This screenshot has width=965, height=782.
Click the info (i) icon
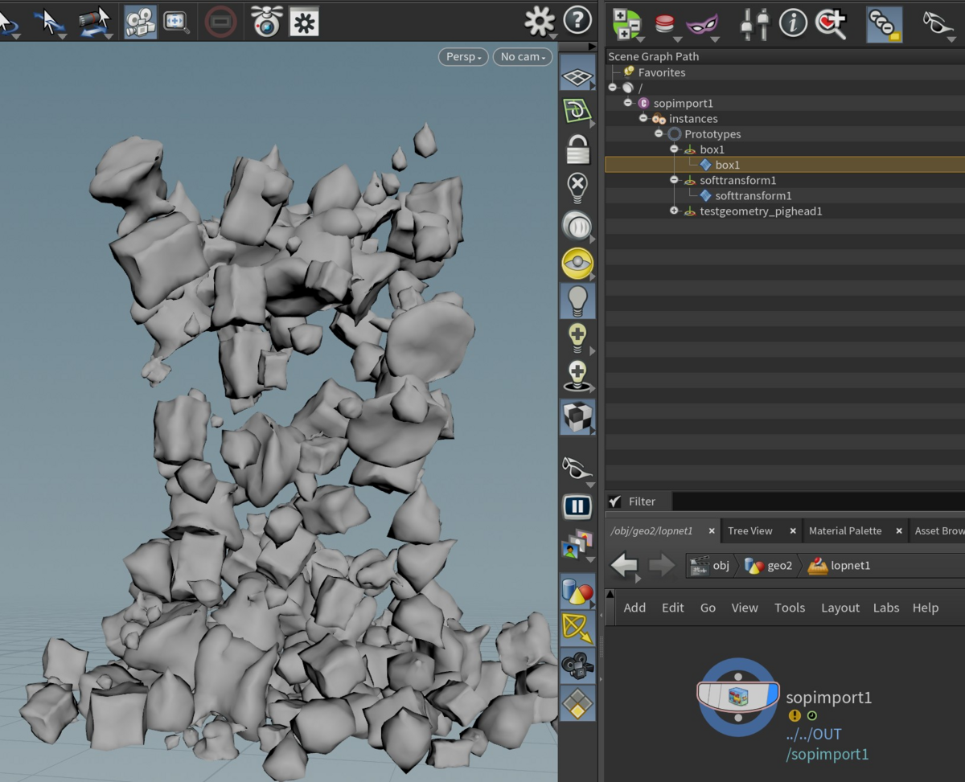coord(793,23)
